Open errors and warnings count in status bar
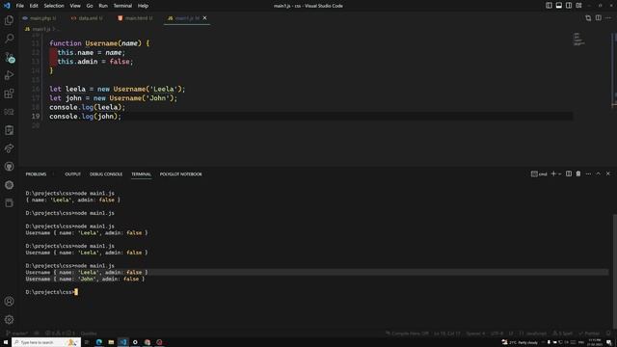Viewport: 617px width, 347px height. (60, 334)
